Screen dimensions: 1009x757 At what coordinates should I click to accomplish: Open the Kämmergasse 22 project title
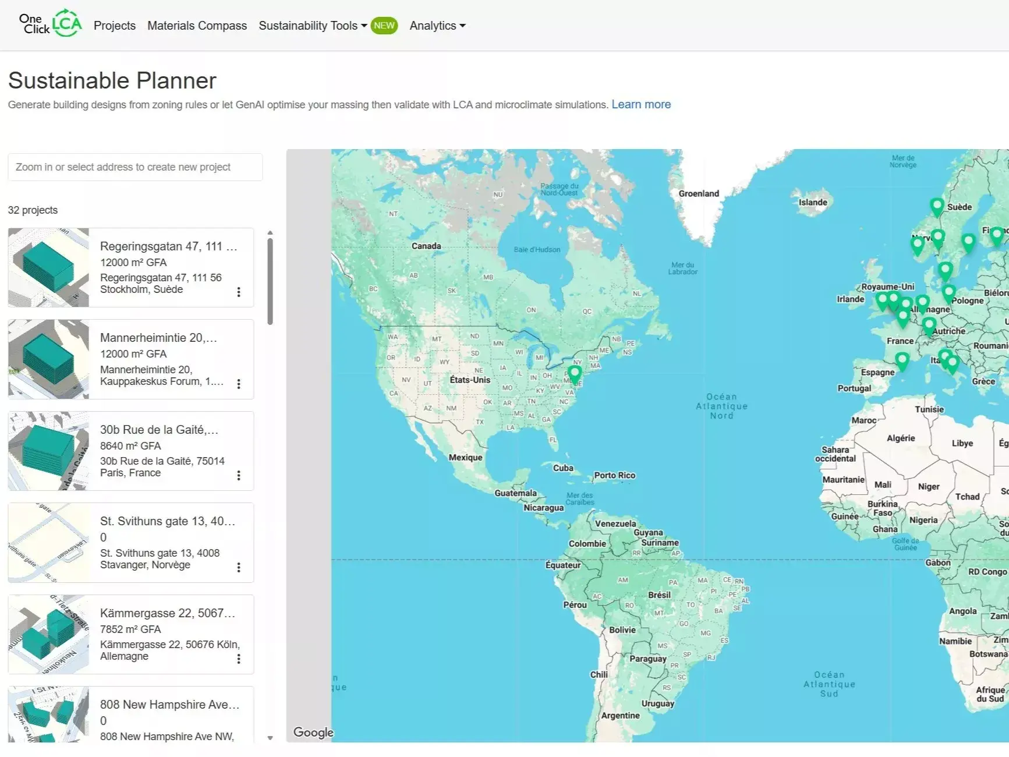coord(168,613)
